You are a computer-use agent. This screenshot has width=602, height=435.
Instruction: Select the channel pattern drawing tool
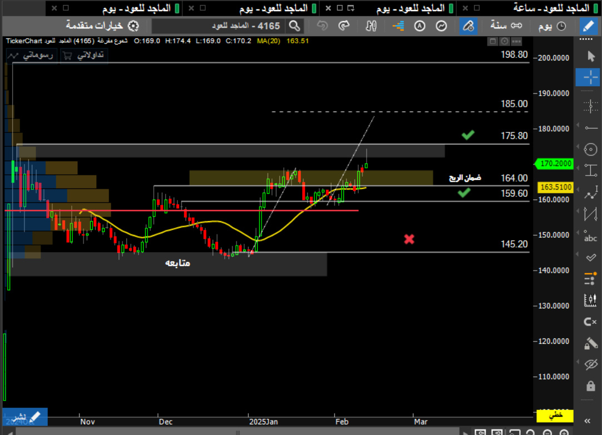590,214
